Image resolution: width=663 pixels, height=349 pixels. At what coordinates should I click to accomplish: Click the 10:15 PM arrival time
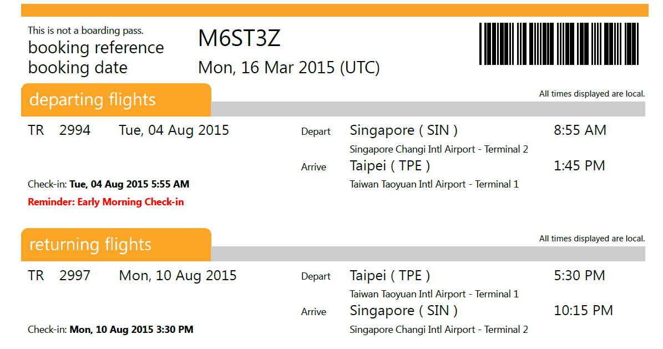point(583,311)
